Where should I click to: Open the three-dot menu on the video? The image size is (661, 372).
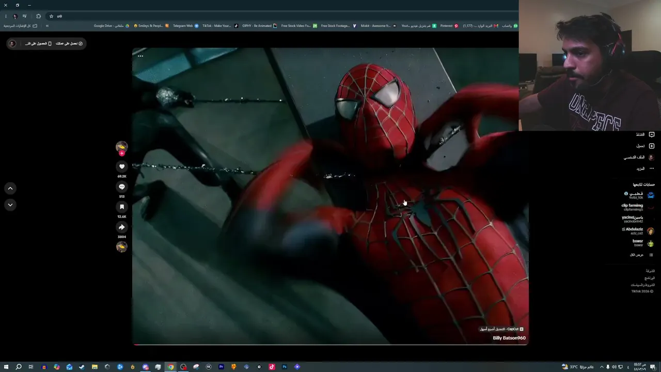(140, 56)
